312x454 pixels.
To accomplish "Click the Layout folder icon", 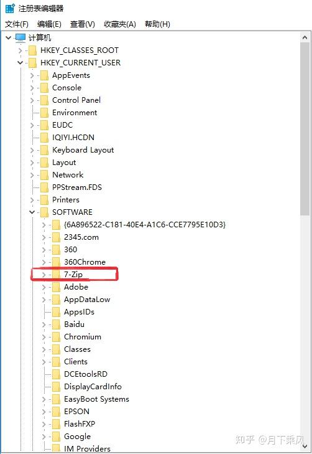I will [45, 163].
